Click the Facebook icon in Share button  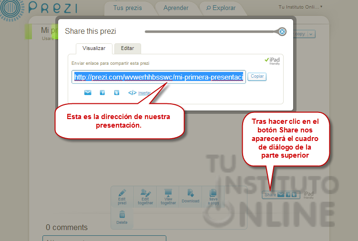tap(288, 195)
